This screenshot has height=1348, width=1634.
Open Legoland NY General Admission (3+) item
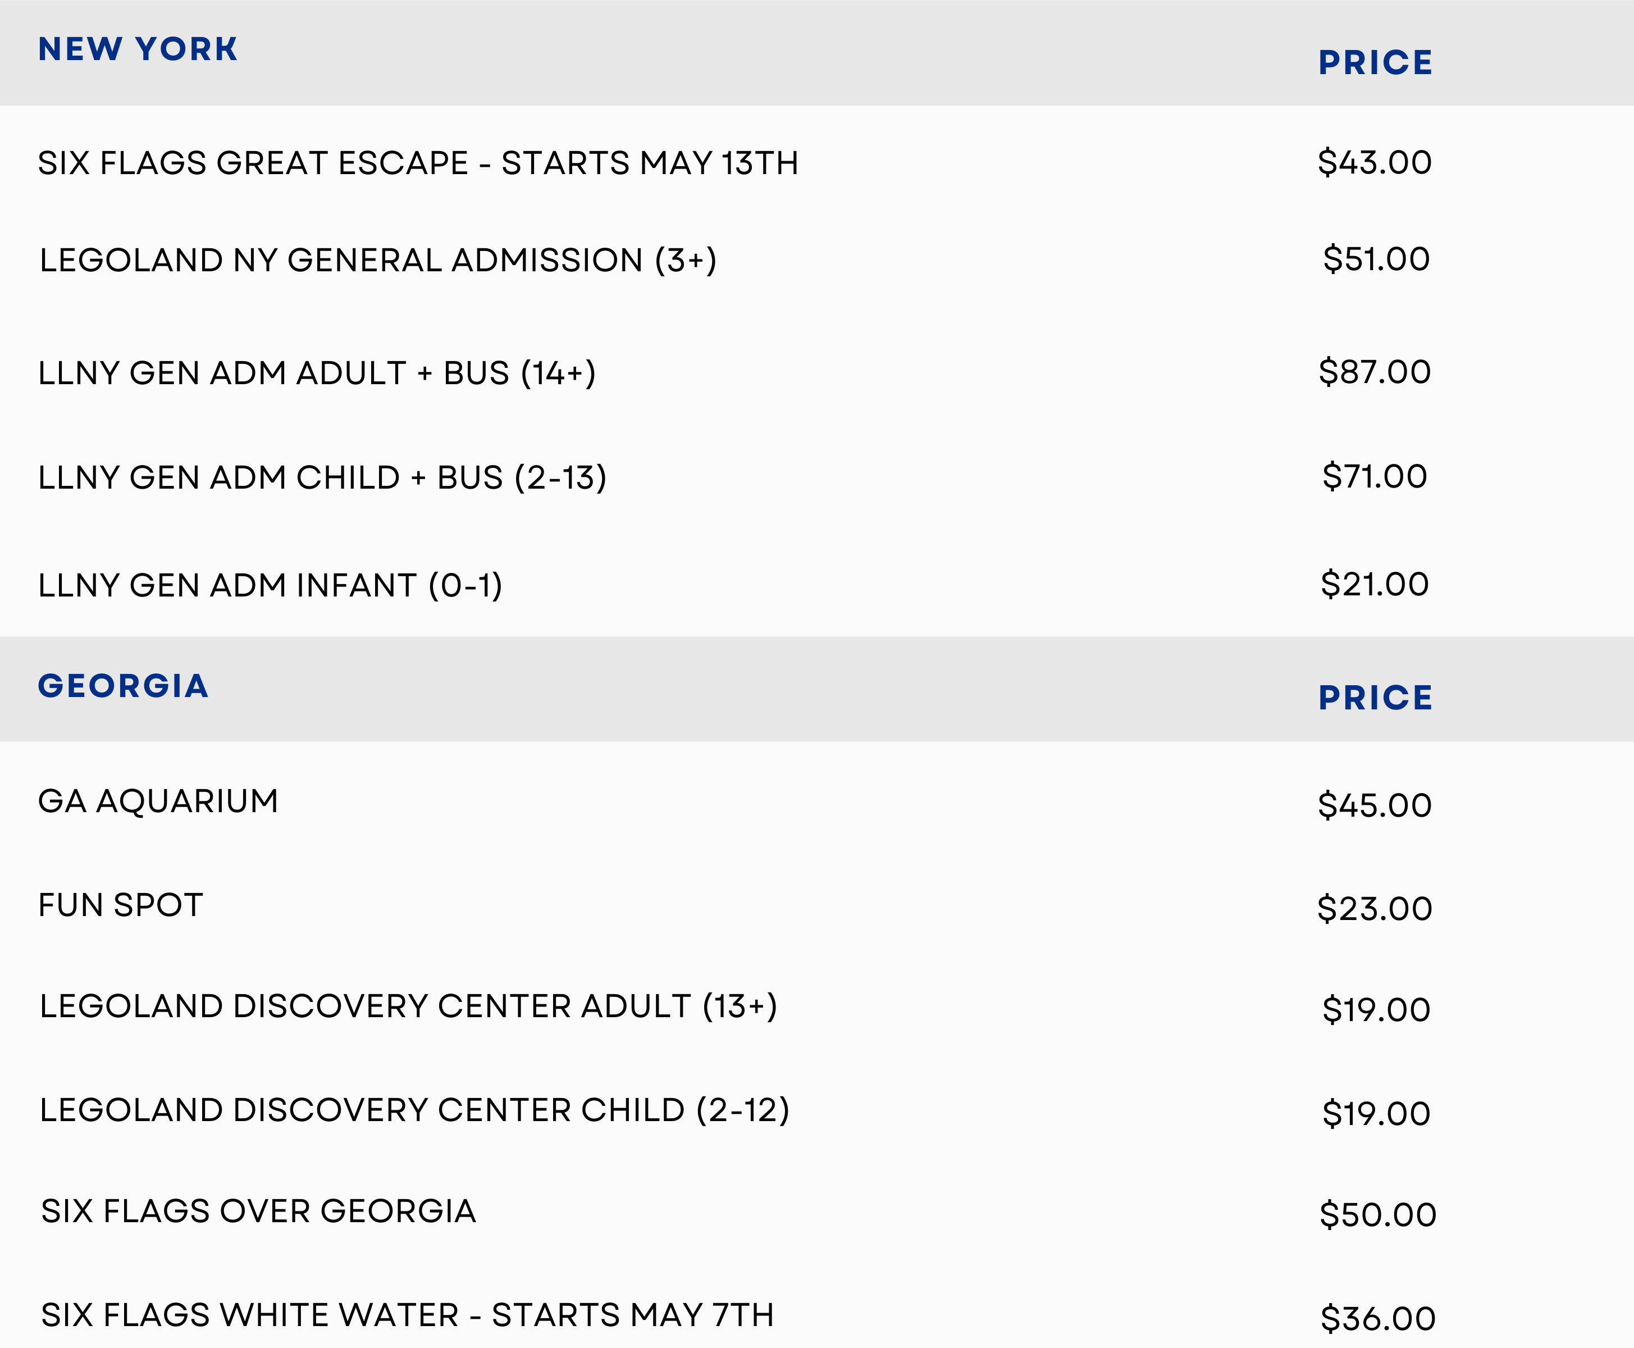(378, 260)
